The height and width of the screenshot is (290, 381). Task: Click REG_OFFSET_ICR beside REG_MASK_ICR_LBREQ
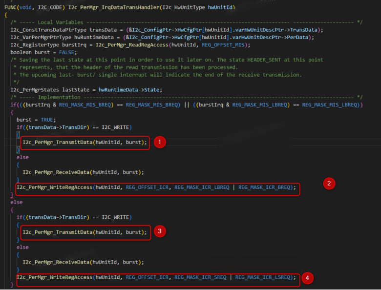[x=147, y=187]
